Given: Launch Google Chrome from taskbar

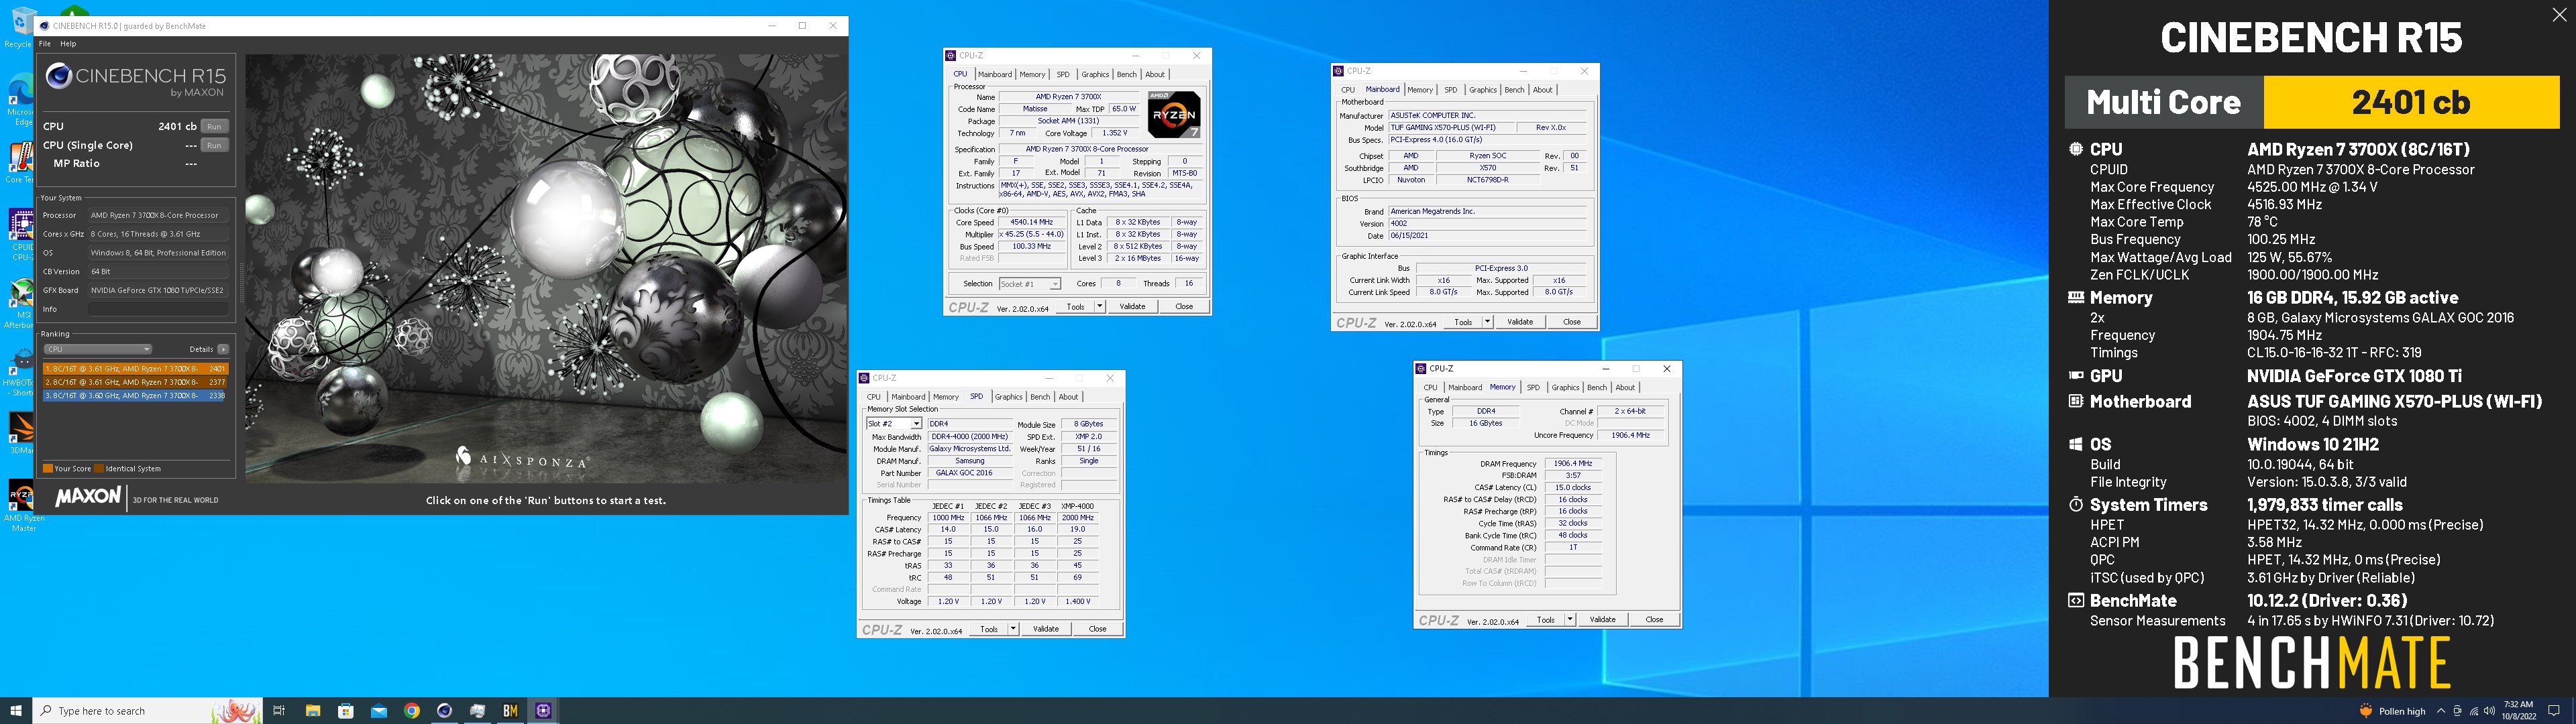Looking at the screenshot, I should tap(412, 711).
